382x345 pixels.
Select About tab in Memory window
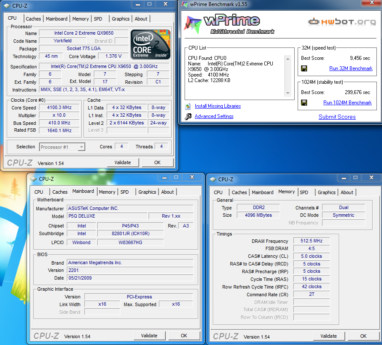(347, 192)
